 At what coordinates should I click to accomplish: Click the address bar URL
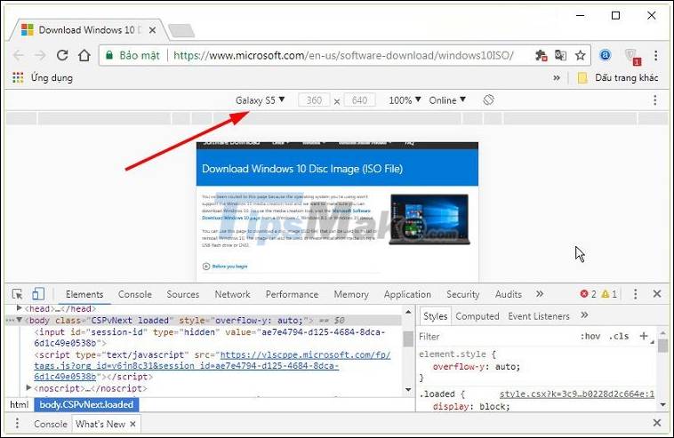[x=343, y=55]
